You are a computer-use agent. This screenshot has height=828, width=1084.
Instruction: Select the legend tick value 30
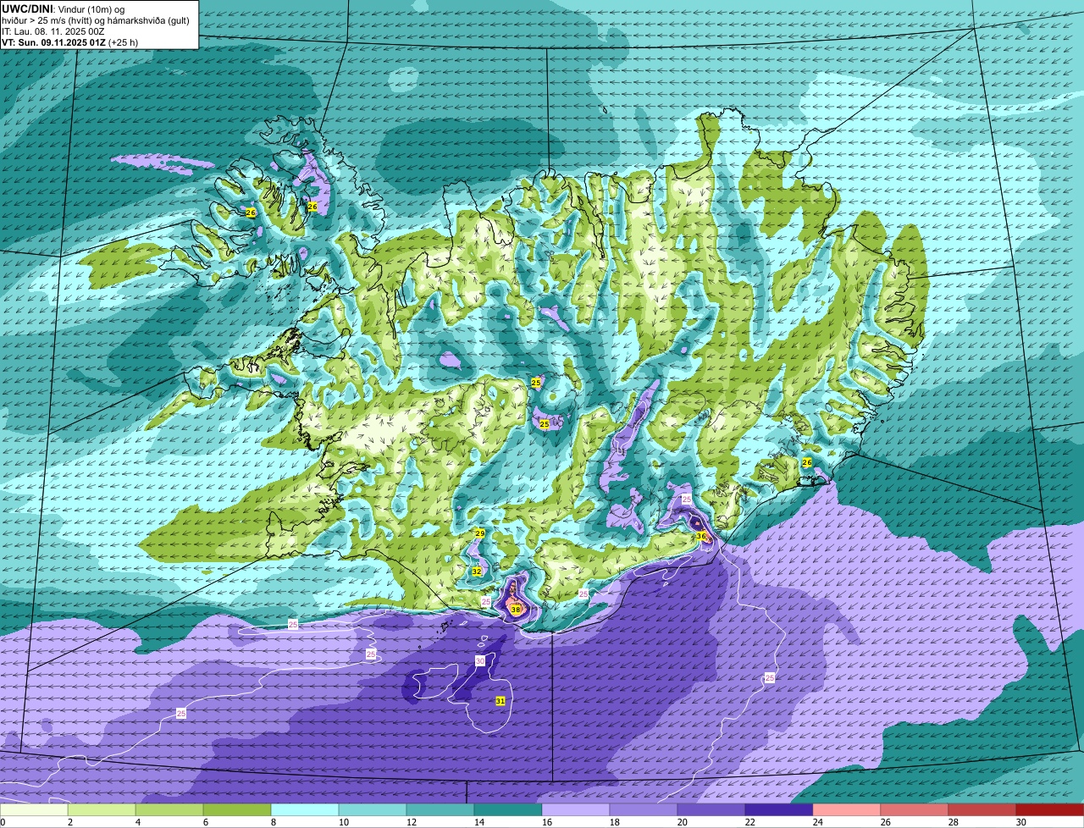1020,822
